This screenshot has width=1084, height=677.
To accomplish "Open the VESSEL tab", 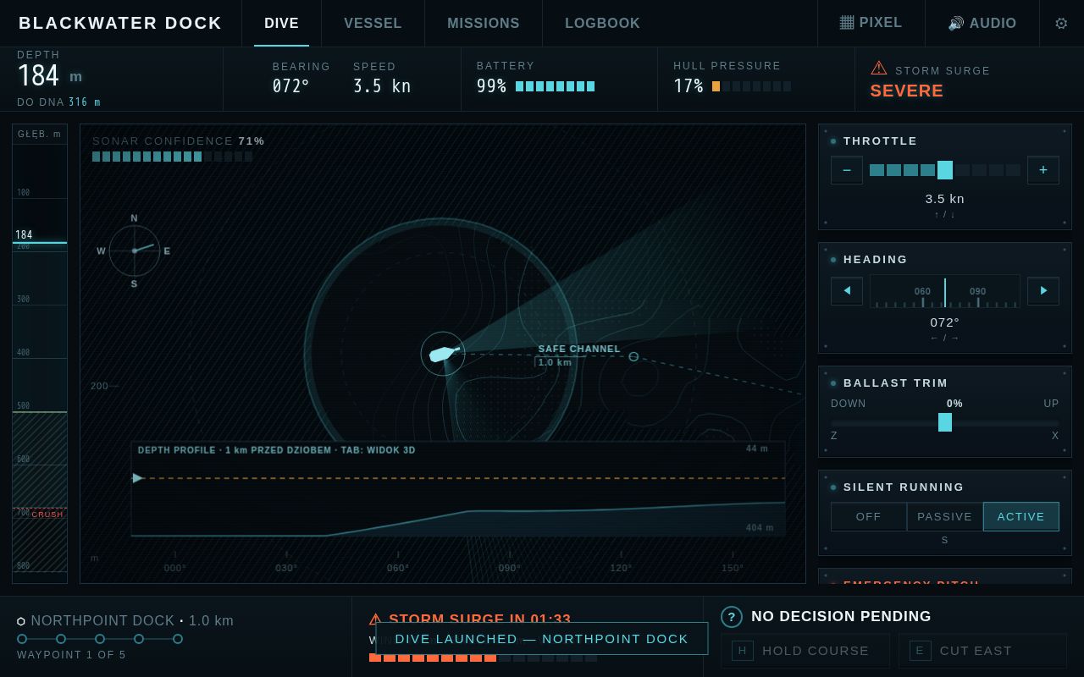I will [373, 23].
